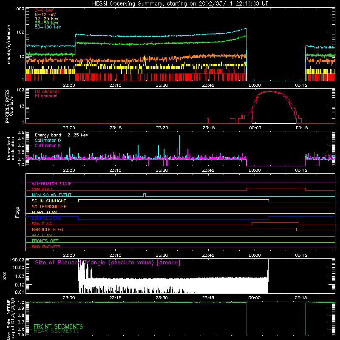This screenshot has width=340, height=340.
Task: Click '00:15' tick under the Flags panel
Action: (301, 255)
